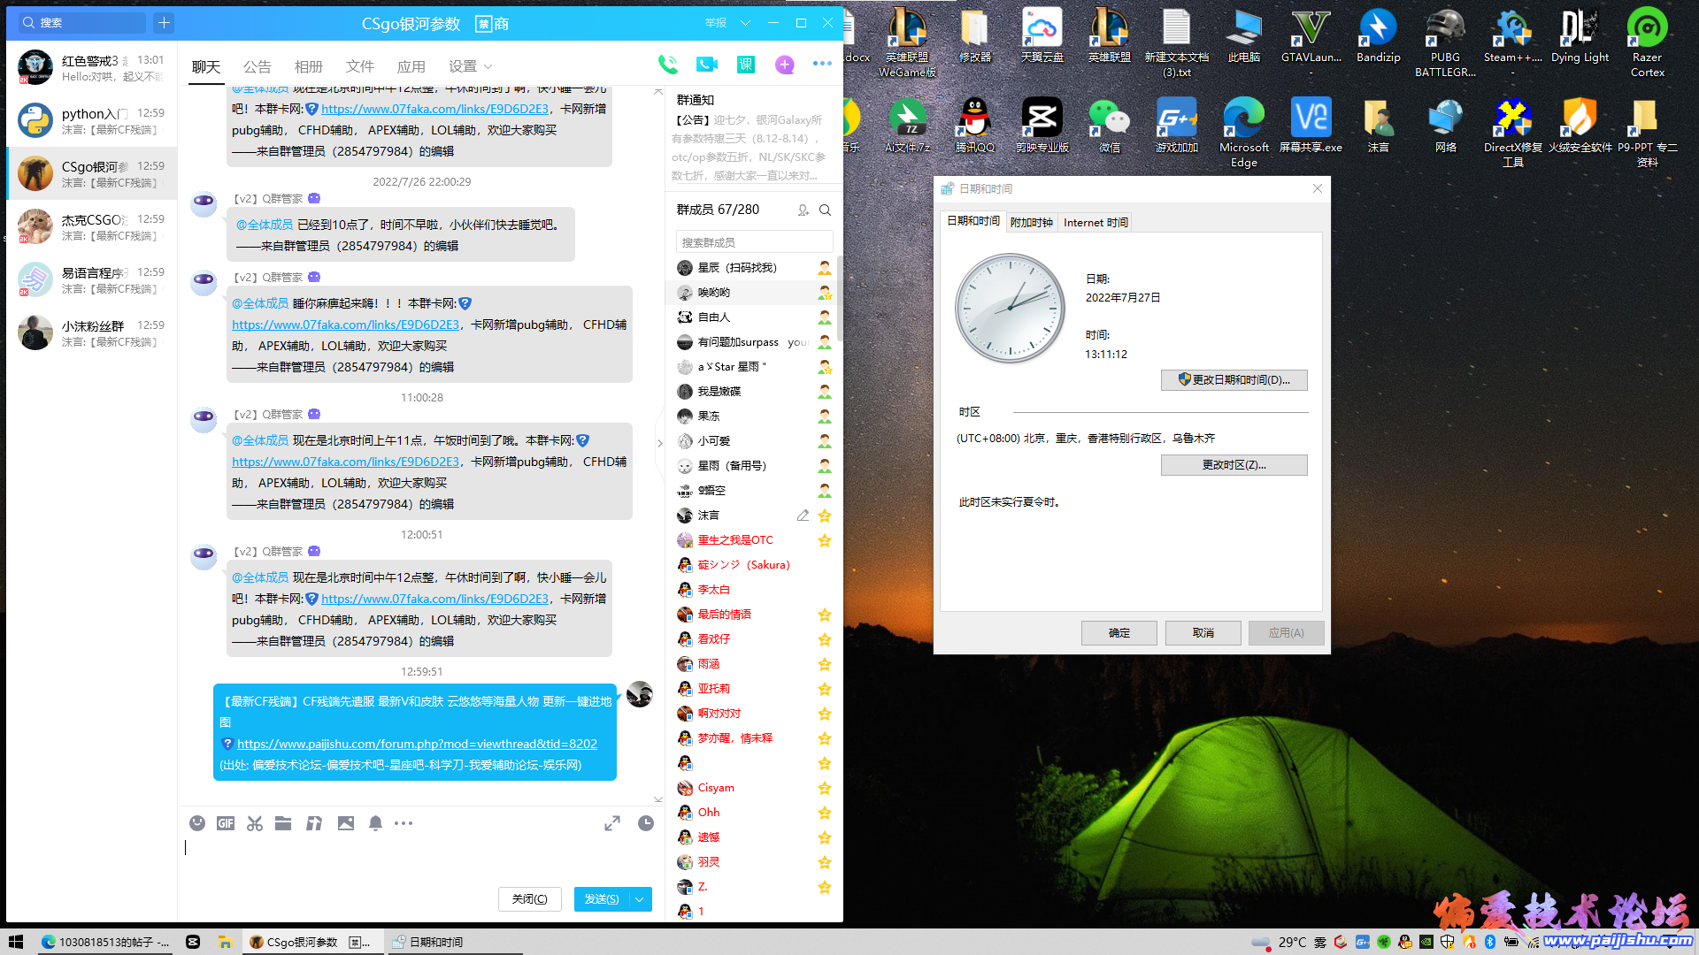1699x955 pixels.
Task: Open message history clock icon
Action: 646,823
